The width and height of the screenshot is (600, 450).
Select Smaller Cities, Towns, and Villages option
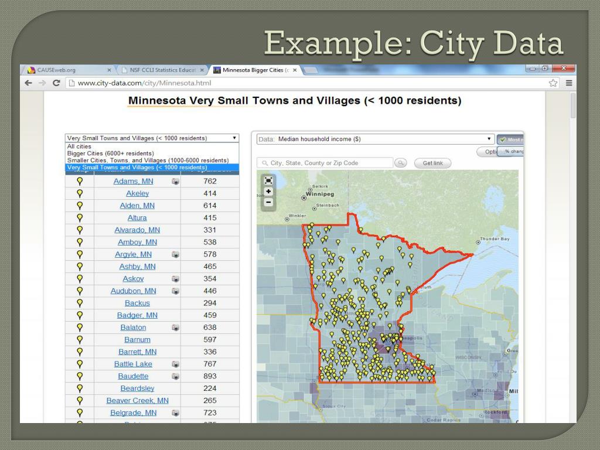[152, 161]
